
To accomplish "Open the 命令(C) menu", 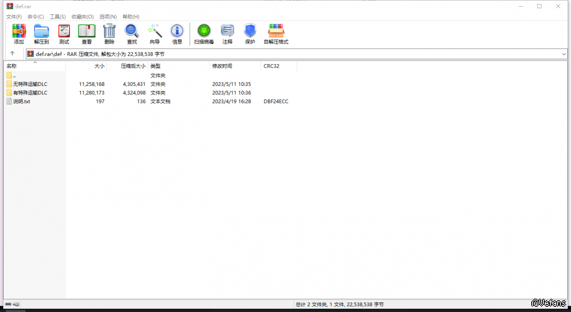I will click(x=36, y=16).
